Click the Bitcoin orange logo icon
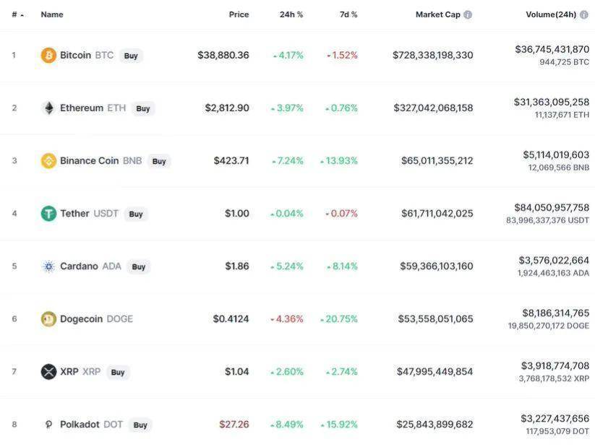595x447 pixels. [x=48, y=56]
